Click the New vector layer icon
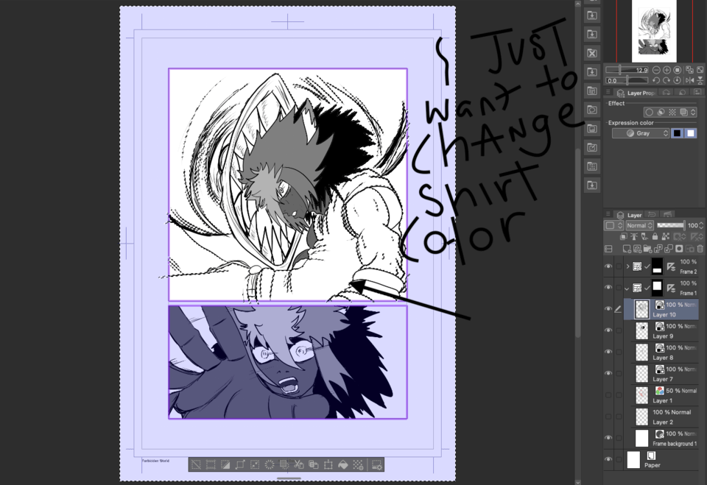The height and width of the screenshot is (485, 707). coord(638,248)
